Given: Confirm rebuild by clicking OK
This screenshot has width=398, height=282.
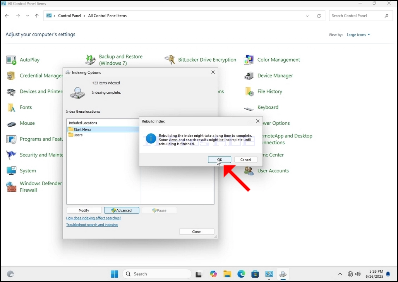Looking at the screenshot, I should pos(219,160).
